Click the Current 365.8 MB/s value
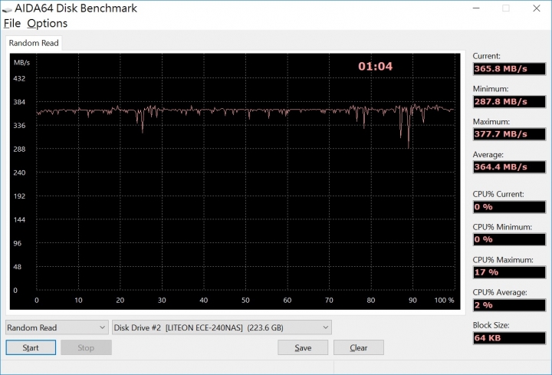Image resolution: width=552 pixels, height=375 pixels. 509,69
